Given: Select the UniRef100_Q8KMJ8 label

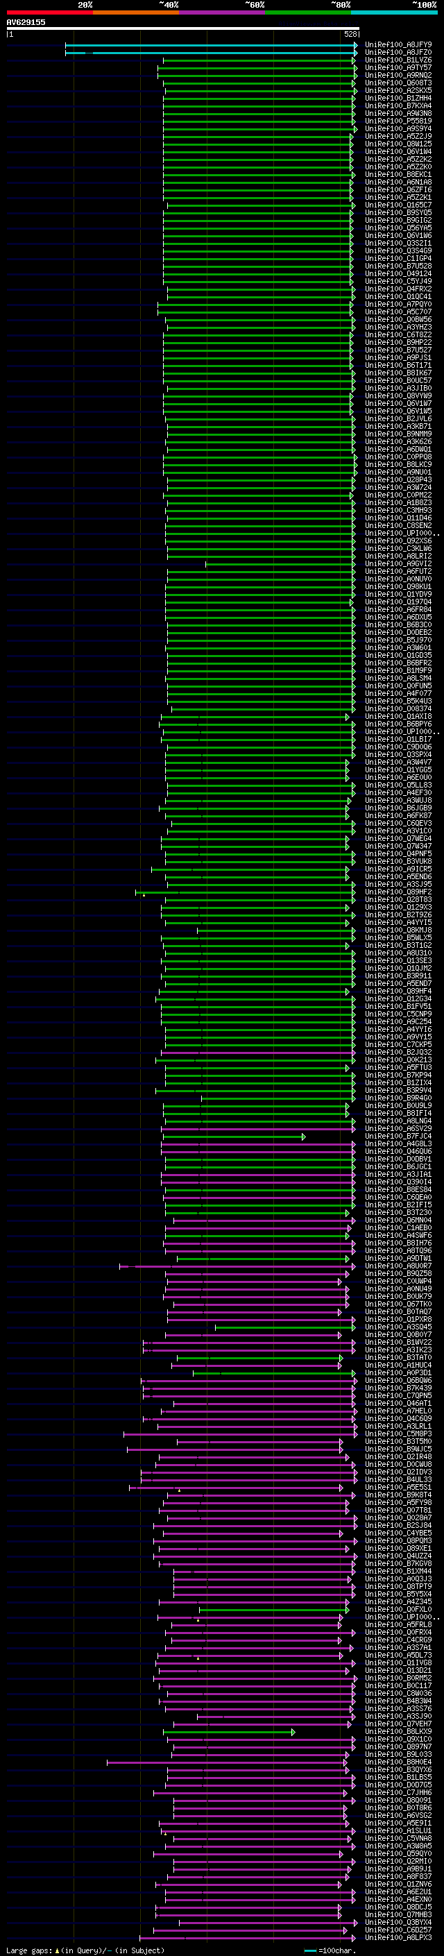Looking at the screenshot, I should tap(398, 929).
